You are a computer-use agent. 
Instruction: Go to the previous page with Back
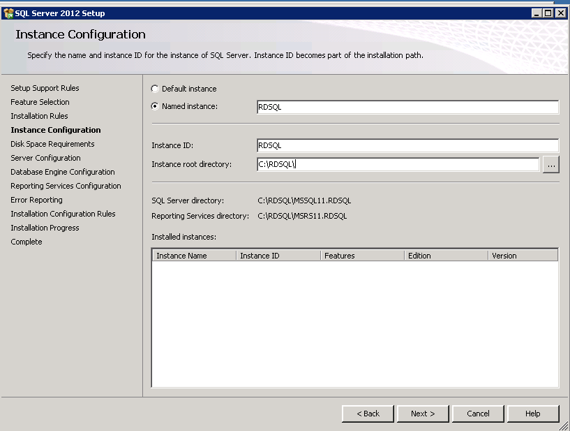click(368, 414)
